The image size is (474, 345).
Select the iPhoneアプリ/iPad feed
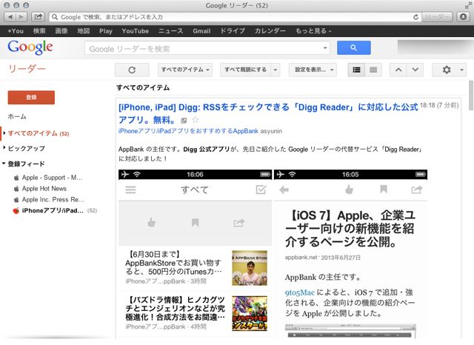coord(53,210)
